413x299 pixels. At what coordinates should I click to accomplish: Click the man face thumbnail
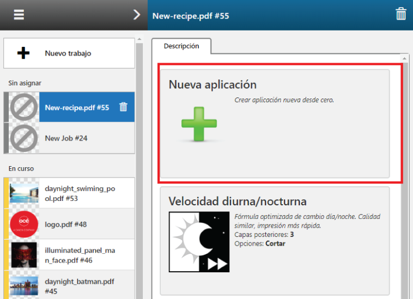[24, 255]
